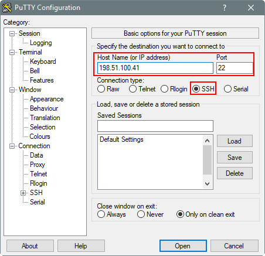Open the Bell category

tap(35, 71)
